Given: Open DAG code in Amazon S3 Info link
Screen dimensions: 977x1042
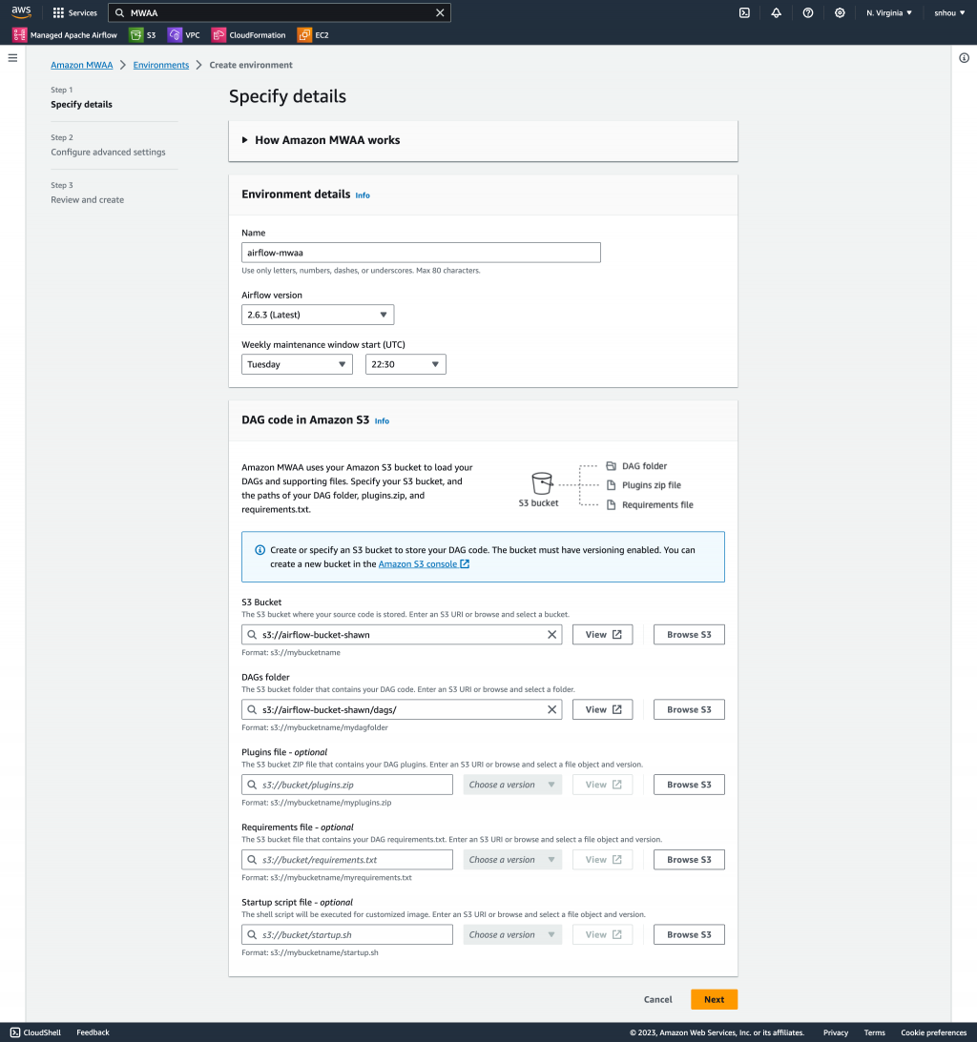Looking at the screenshot, I should [x=382, y=421].
